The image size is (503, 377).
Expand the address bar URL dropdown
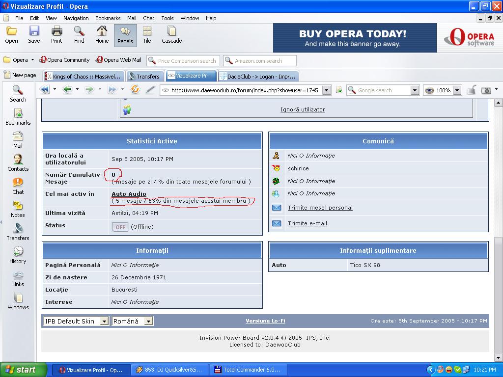pyautogui.click(x=327, y=90)
